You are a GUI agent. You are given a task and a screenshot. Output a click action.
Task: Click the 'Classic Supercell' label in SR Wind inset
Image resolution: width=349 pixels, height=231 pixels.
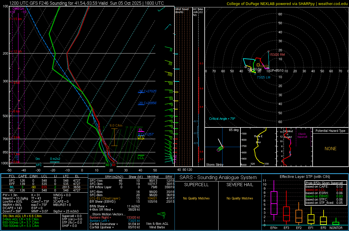point(302,135)
